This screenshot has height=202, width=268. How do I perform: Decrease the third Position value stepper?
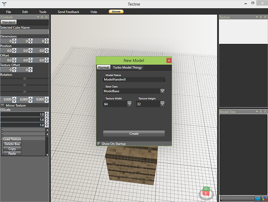[47, 52]
